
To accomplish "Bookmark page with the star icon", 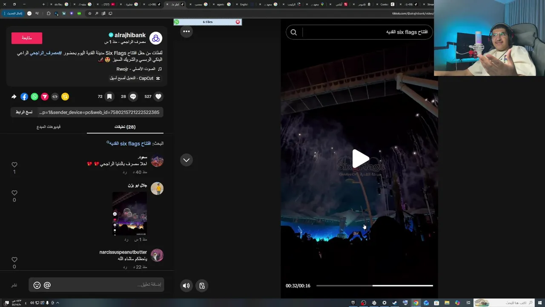I will 89,13.
